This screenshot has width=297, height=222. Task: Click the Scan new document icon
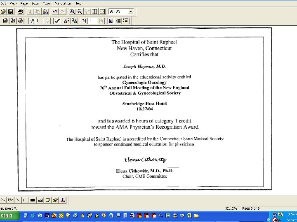5,21
